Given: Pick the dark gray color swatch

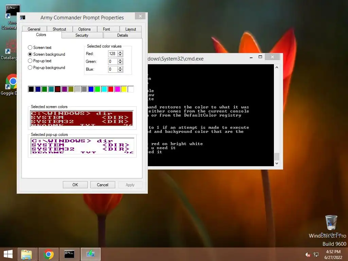Looking at the screenshot, I should coord(84,89).
